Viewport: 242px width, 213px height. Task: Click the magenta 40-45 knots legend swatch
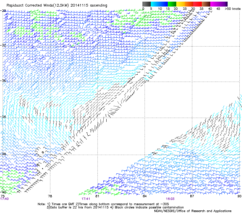click(215, 4)
